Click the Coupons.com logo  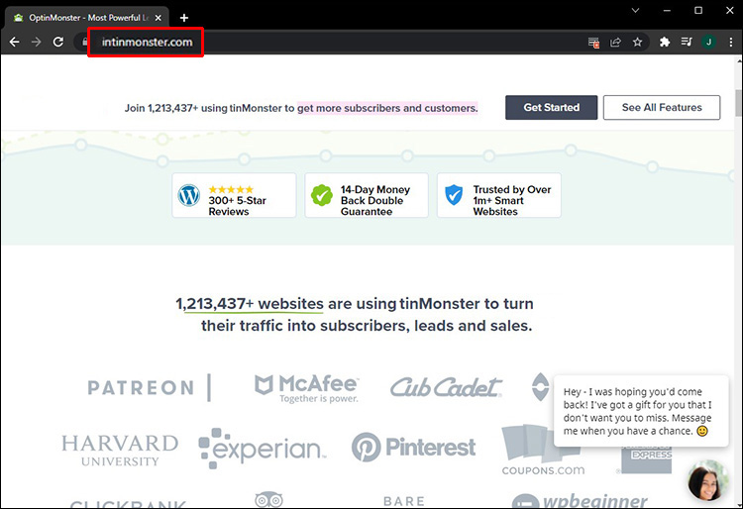coord(543,450)
